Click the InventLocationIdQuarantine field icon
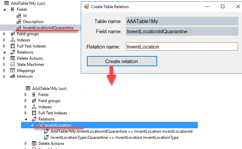The image size is (242, 149). pyautogui.click(x=19, y=28)
